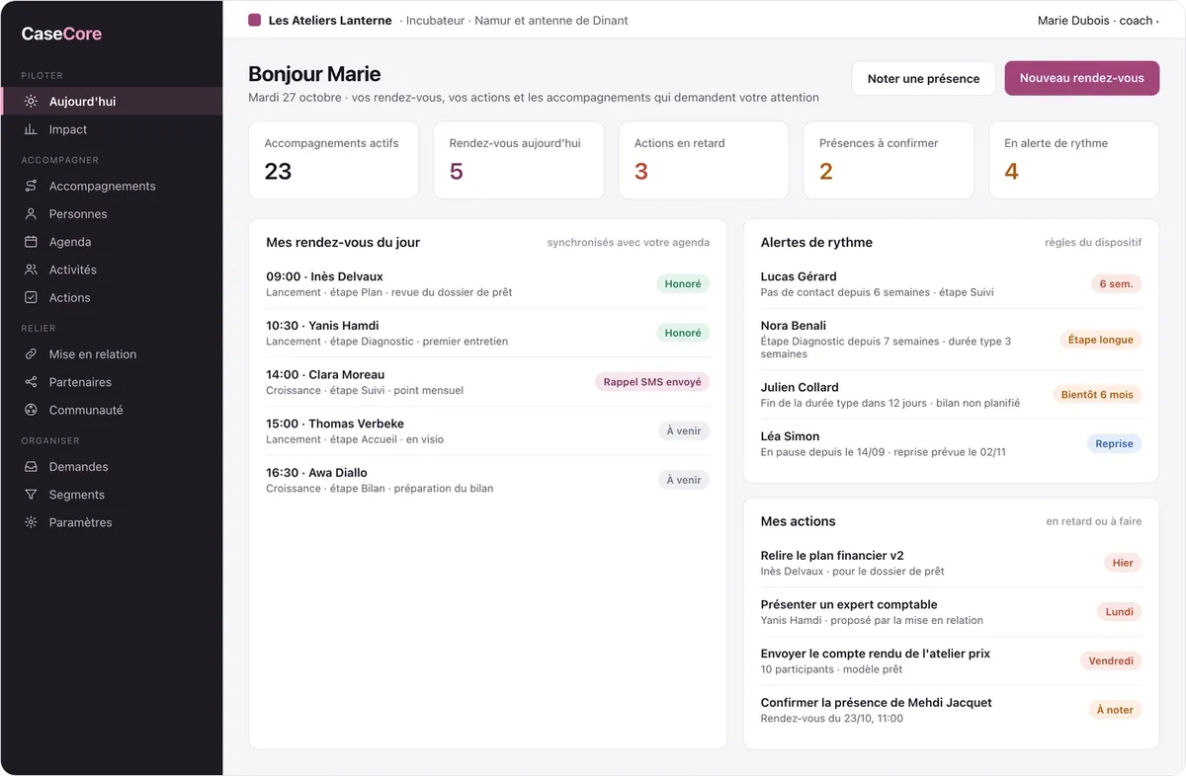Open the Agenda page
This screenshot has width=1186, height=776.
tap(111, 242)
